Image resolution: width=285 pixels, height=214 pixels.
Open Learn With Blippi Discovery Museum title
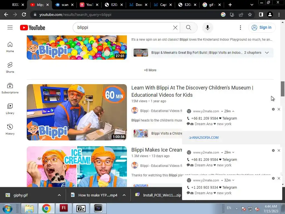click(x=192, y=91)
